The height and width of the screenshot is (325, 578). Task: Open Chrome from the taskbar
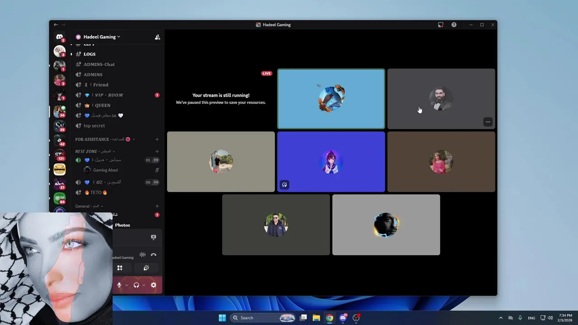pyautogui.click(x=330, y=318)
